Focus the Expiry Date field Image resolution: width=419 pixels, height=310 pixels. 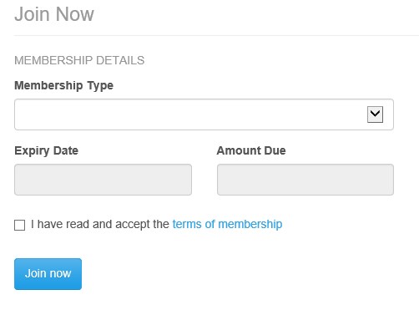[x=103, y=180]
